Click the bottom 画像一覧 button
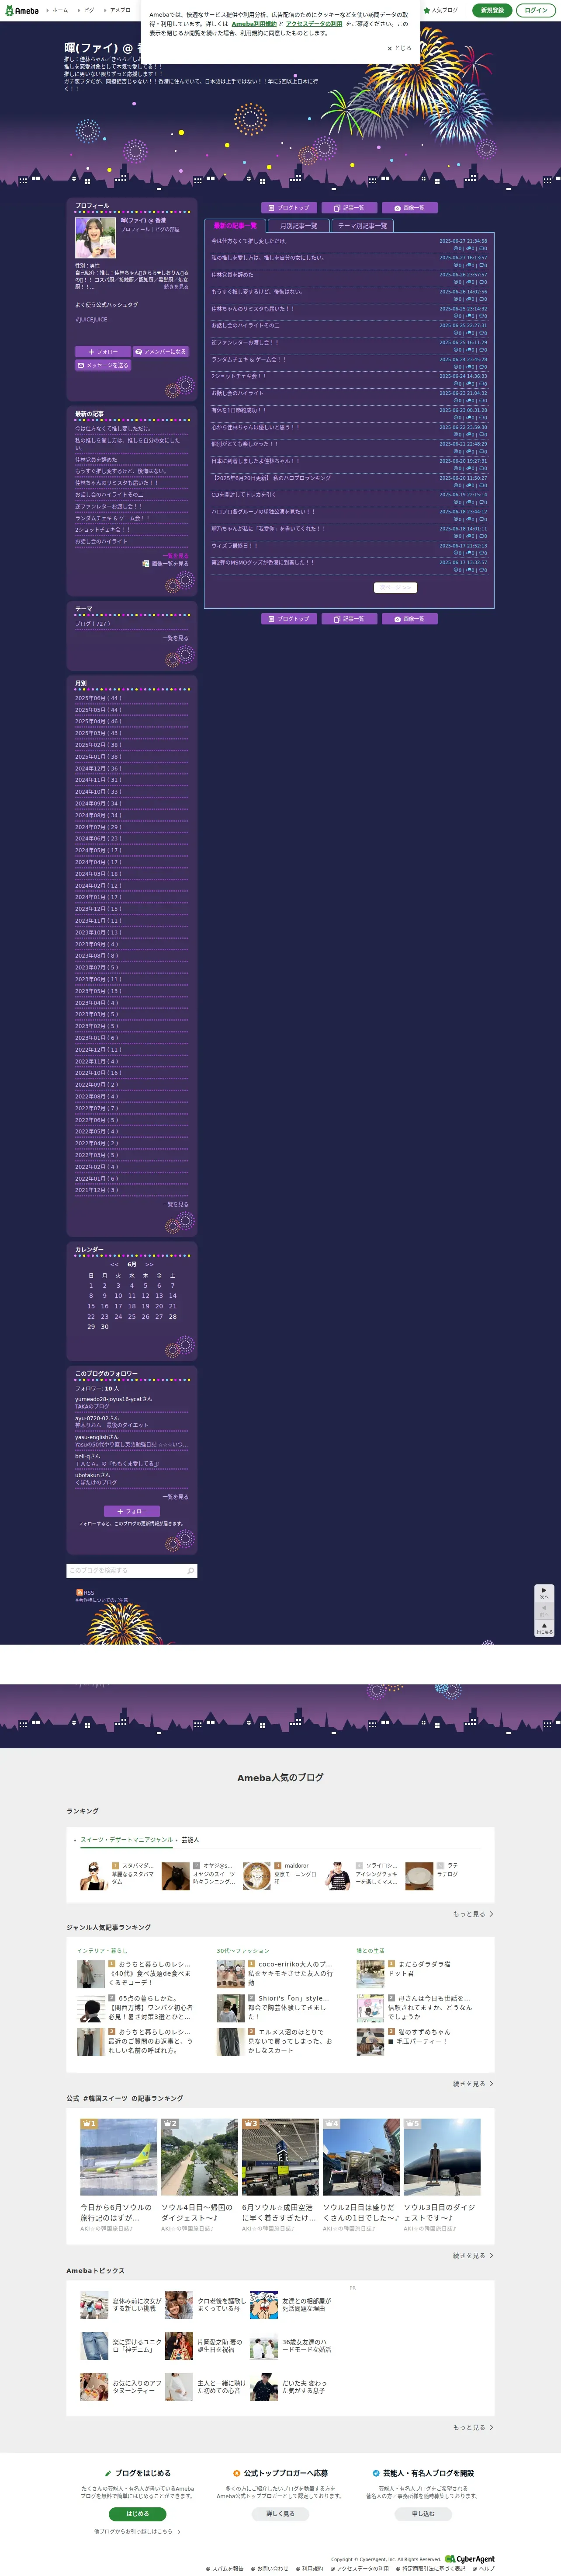561x2576 pixels. click(409, 619)
